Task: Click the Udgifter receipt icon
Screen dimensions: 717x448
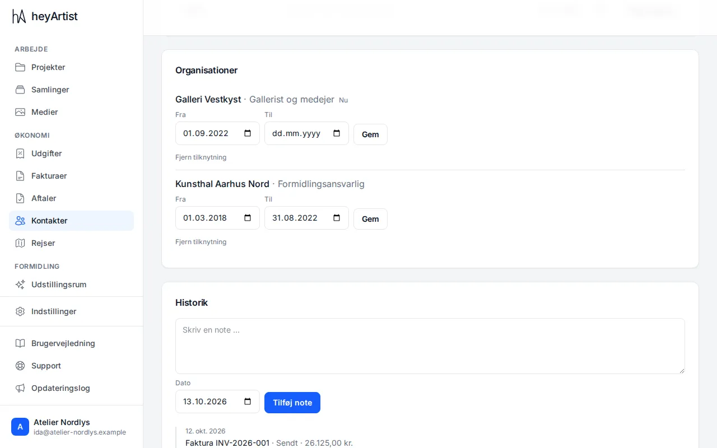Action: pyautogui.click(x=20, y=153)
